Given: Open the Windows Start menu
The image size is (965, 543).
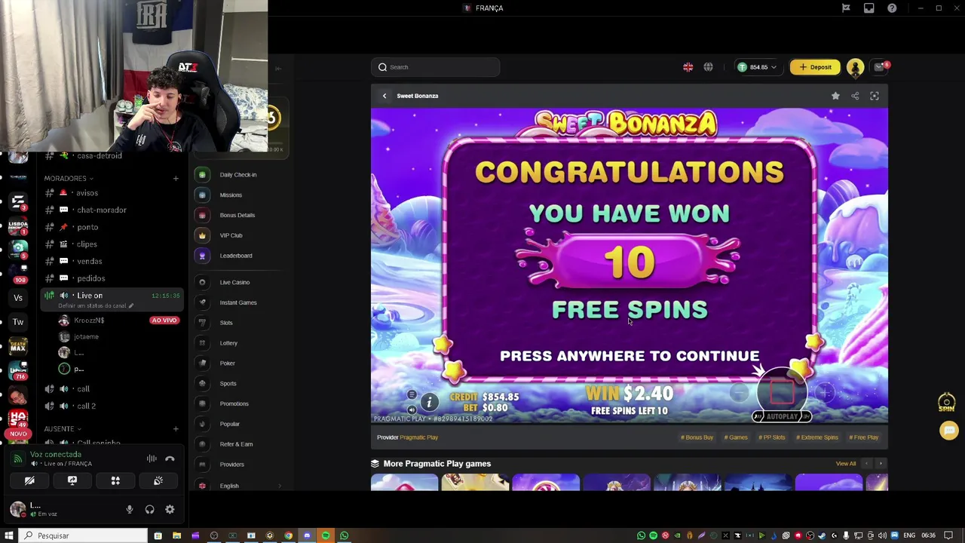Looking at the screenshot, I should pos(8,535).
